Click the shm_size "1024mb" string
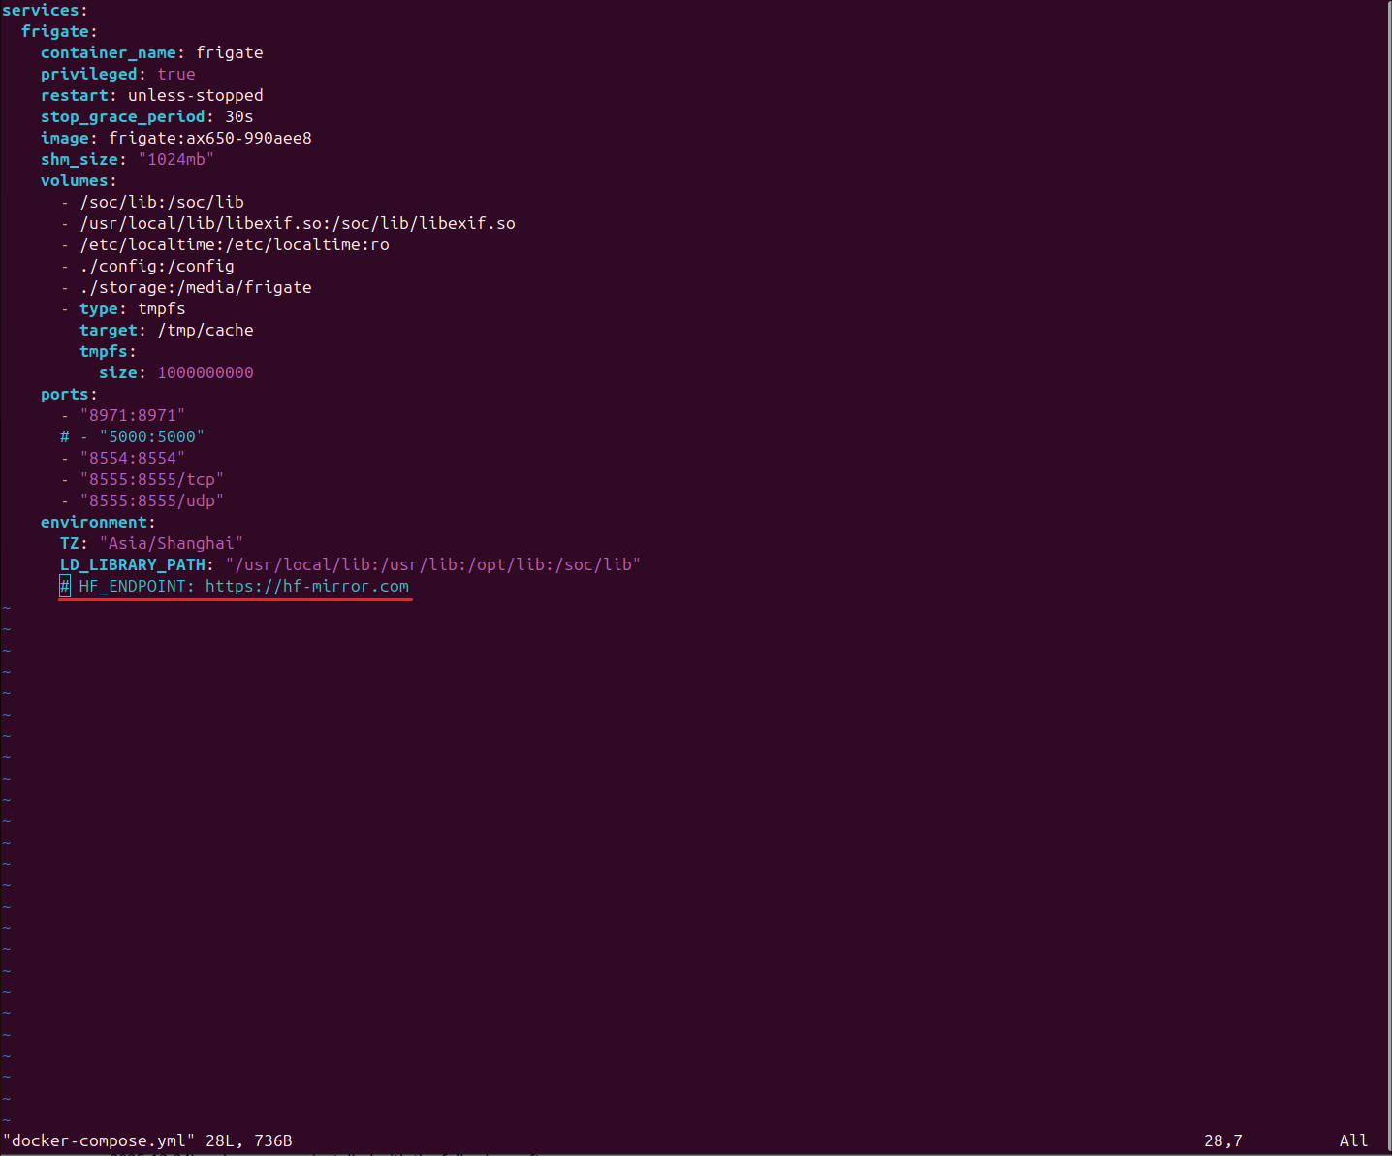The image size is (1392, 1156). pos(175,160)
